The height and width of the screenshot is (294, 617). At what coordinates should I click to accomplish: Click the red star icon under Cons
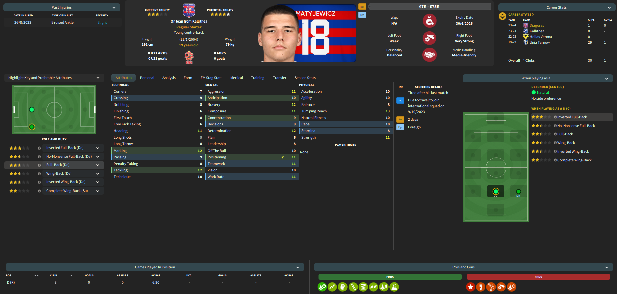[x=470, y=287]
